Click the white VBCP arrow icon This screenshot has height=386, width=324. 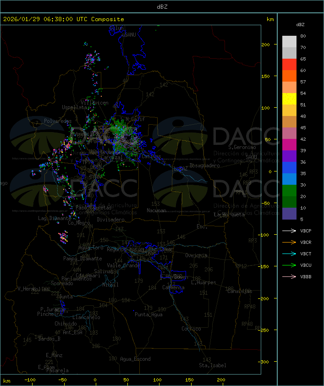click(x=289, y=231)
